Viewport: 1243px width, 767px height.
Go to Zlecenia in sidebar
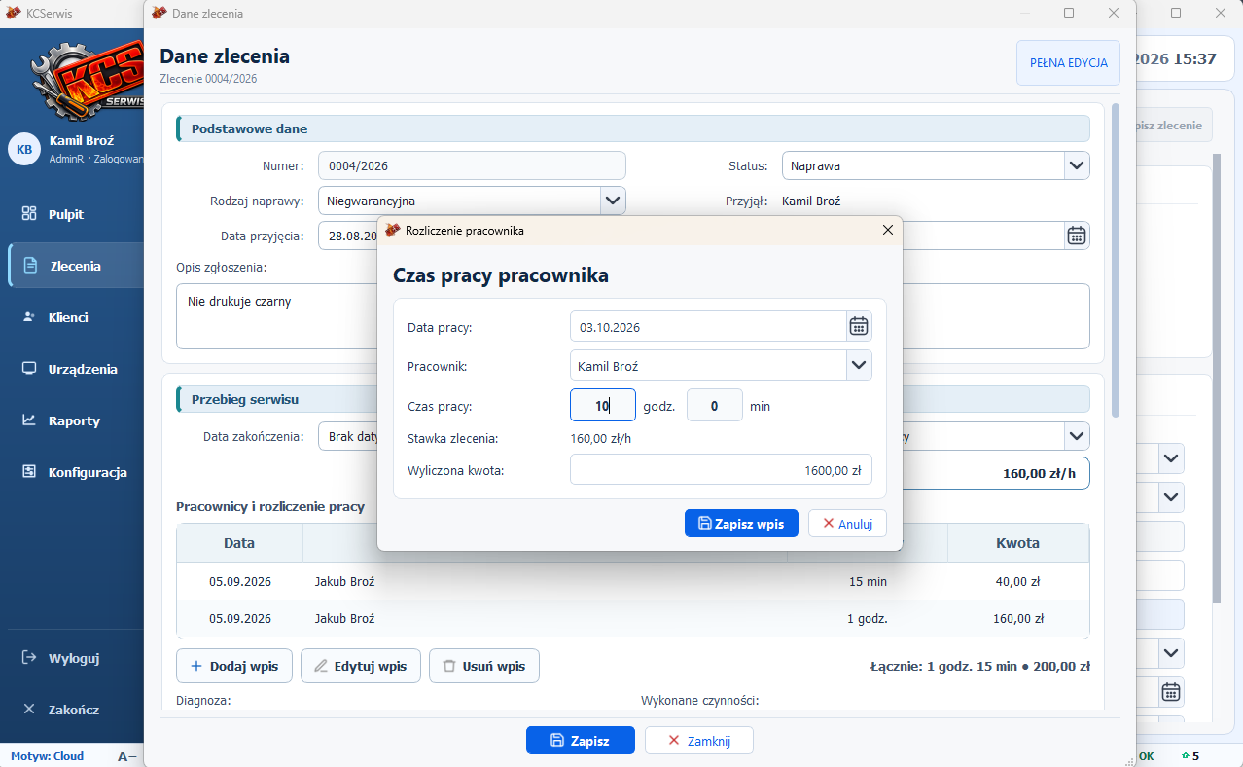tap(75, 266)
